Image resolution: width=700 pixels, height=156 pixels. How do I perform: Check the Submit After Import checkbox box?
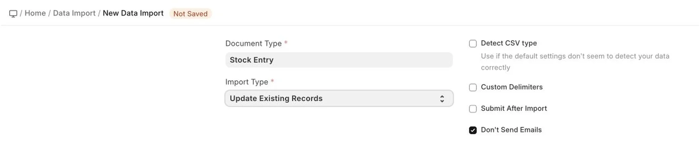click(x=473, y=109)
